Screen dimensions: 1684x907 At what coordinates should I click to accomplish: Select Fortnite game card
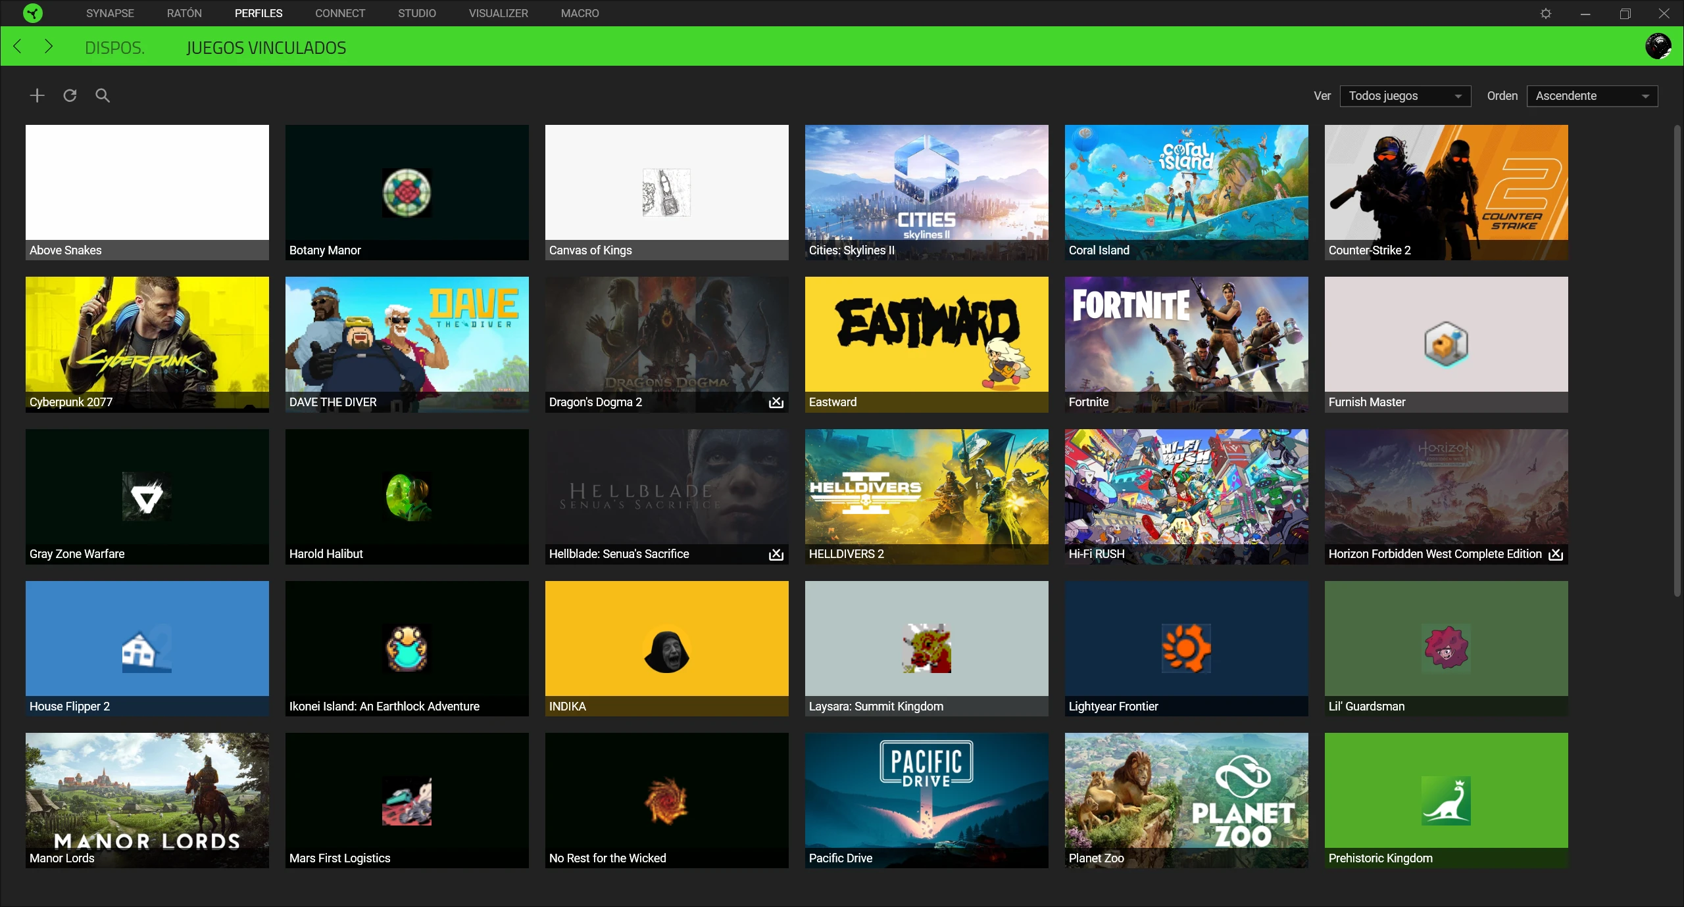(x=1186, y=344)
